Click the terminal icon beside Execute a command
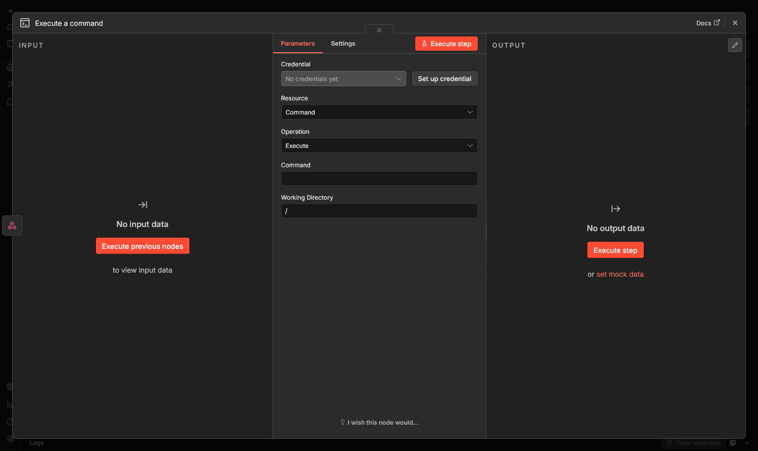The height and width of the screenshot is (451, 758). (24, 23)
